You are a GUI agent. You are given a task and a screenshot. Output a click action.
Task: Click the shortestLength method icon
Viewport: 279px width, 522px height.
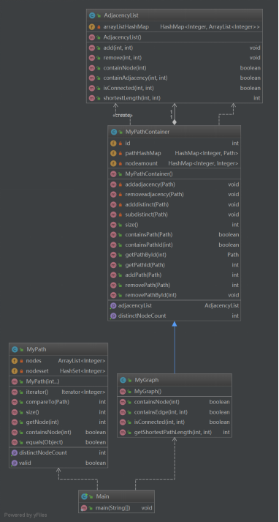coord(92,98)
